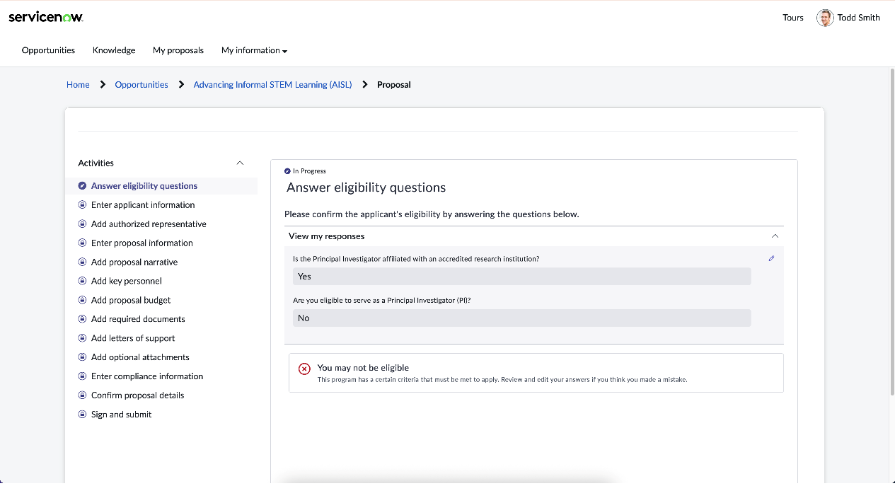Click lock icon next to Sign and submit

pyautogui.click(x=83, y=415)
